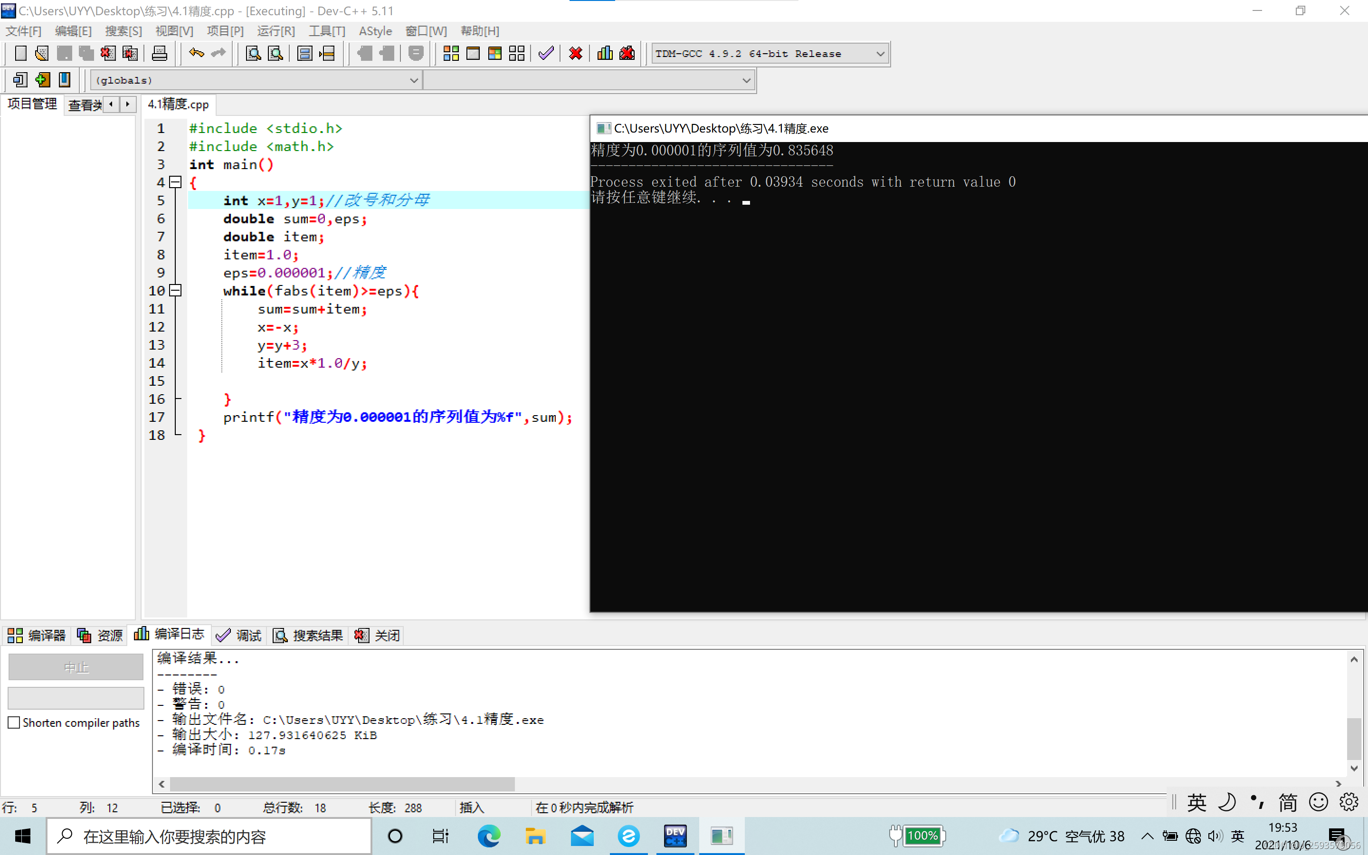Click the Print toolbar icon
Viewport: 1368px width, 855px height.
(160, 54)
